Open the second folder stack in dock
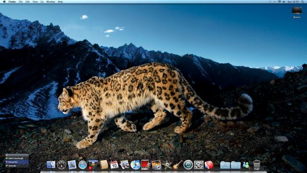Viewport: 307px width, 173px height. click(236, 165)
